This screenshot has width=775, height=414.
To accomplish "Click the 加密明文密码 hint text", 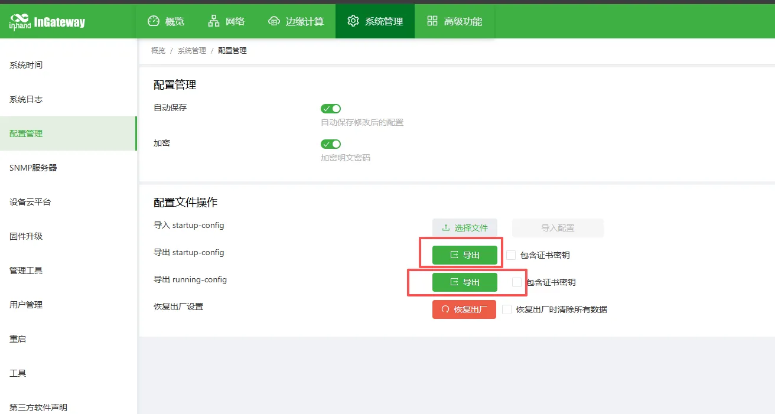I will click(346, 158).
